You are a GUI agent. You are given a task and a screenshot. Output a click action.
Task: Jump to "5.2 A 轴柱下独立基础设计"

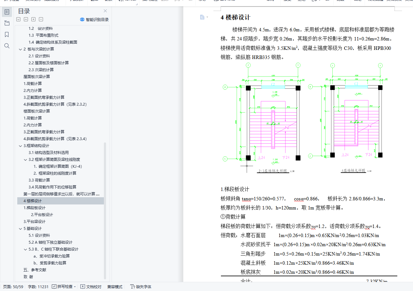click(x=51, y=242)
